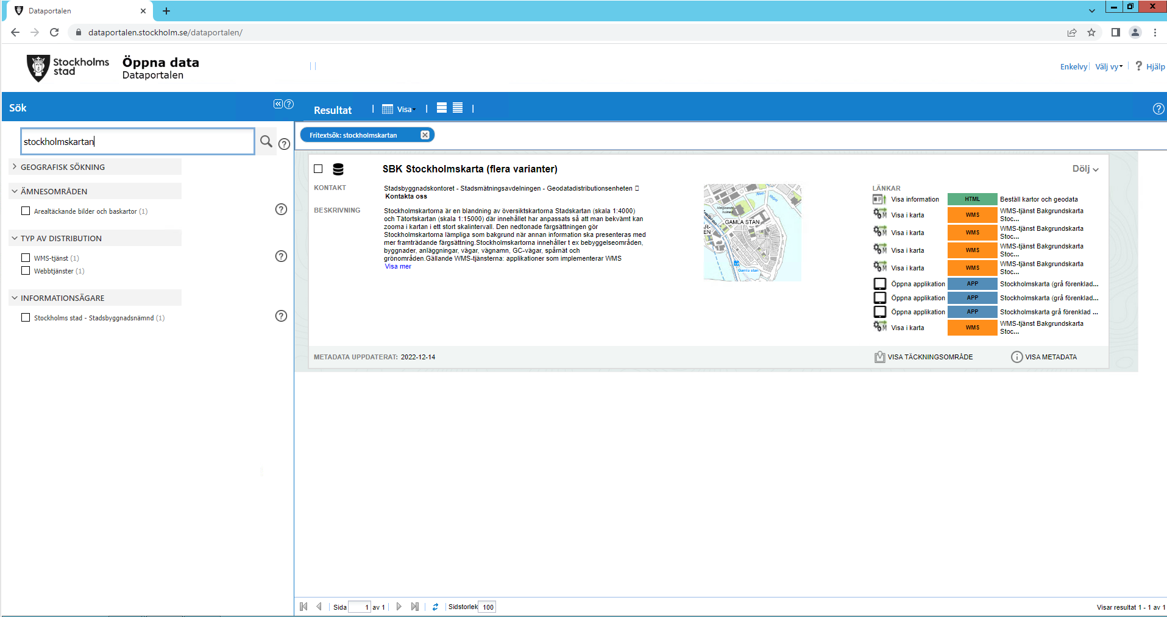Click Visa metadata info icon
The width and height of the screenshot is (1167, 617).
pyautogui.click(x=1016, y=357)
